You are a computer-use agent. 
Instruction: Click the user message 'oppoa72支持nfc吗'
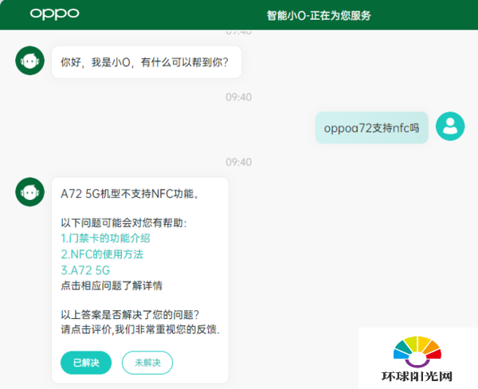[371, 128]
